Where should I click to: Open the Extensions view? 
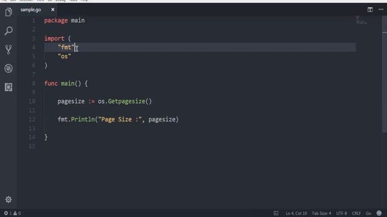(8, 87)
